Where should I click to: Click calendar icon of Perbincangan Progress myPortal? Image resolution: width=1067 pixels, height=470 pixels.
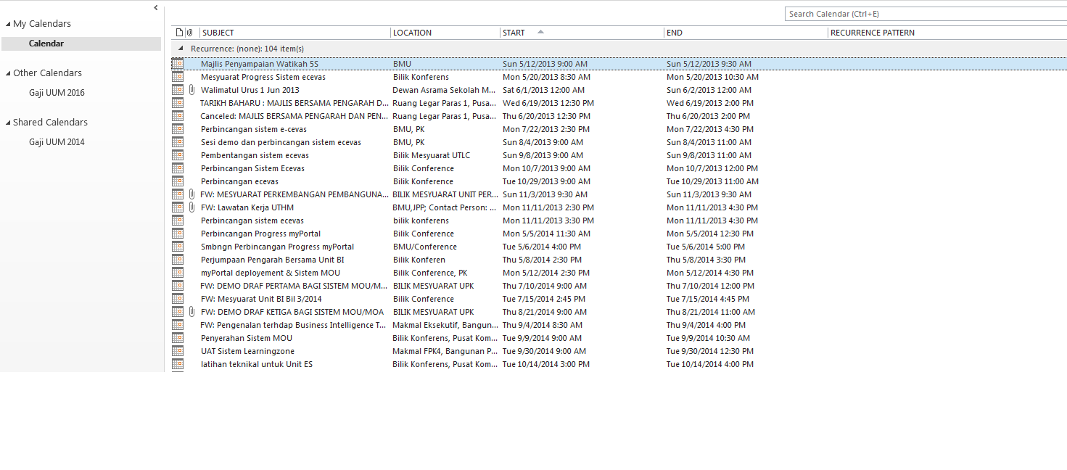coord(178,234)
